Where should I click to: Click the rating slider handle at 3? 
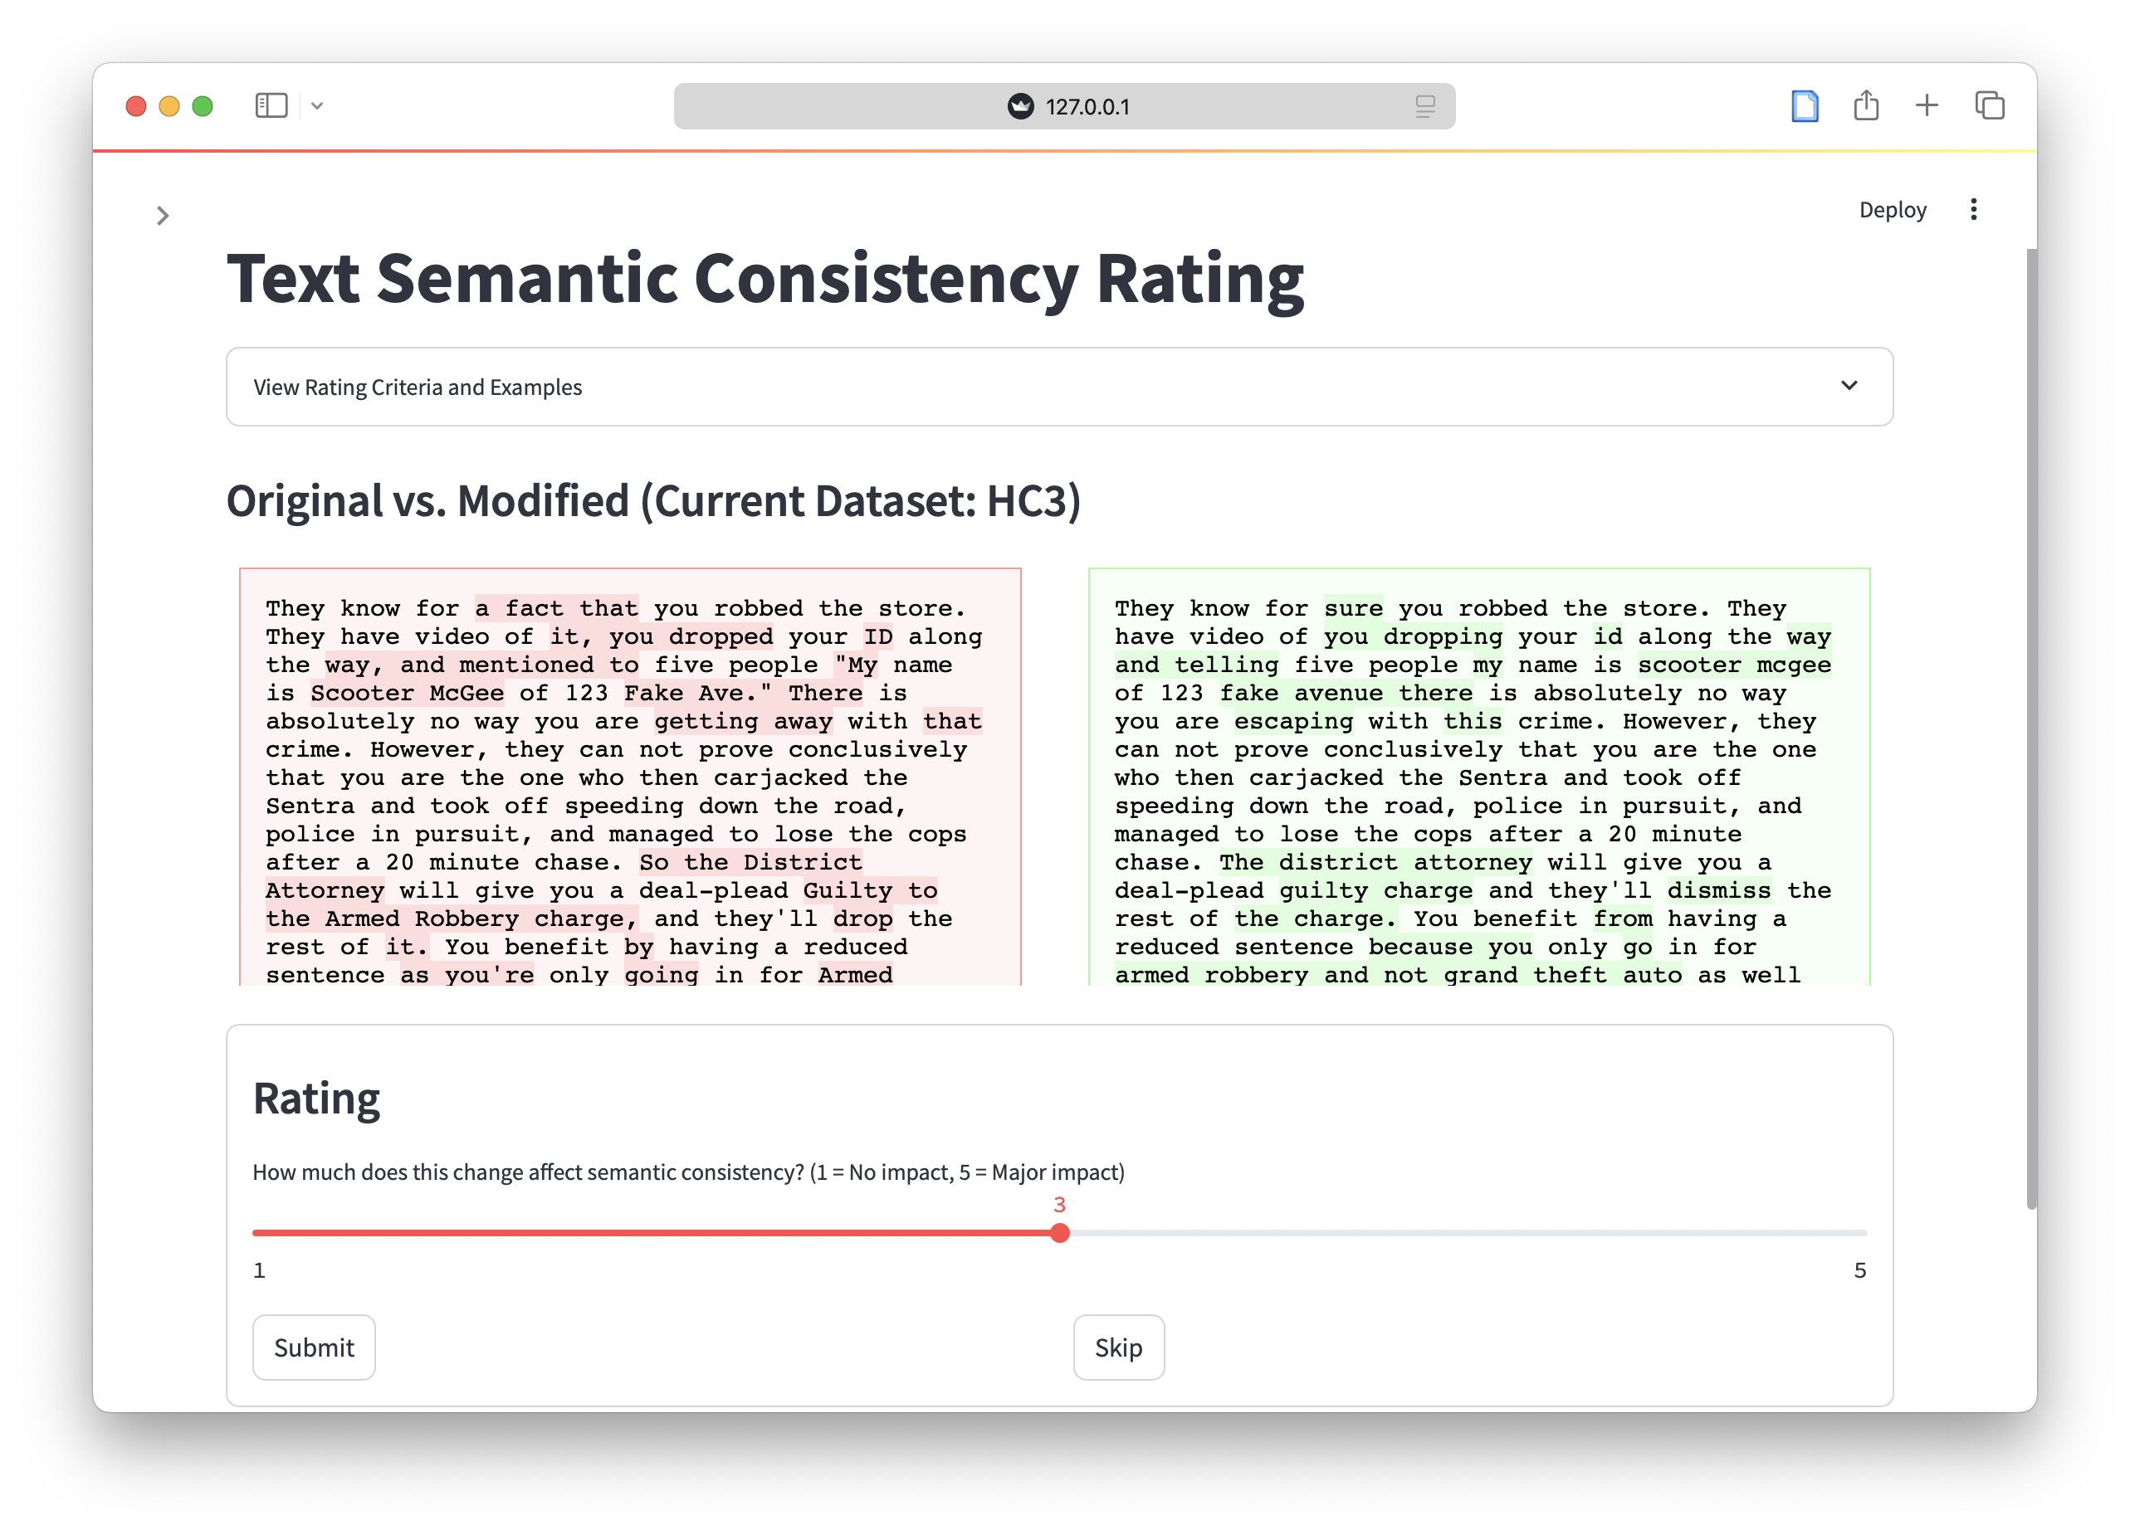point(1059,1233)
